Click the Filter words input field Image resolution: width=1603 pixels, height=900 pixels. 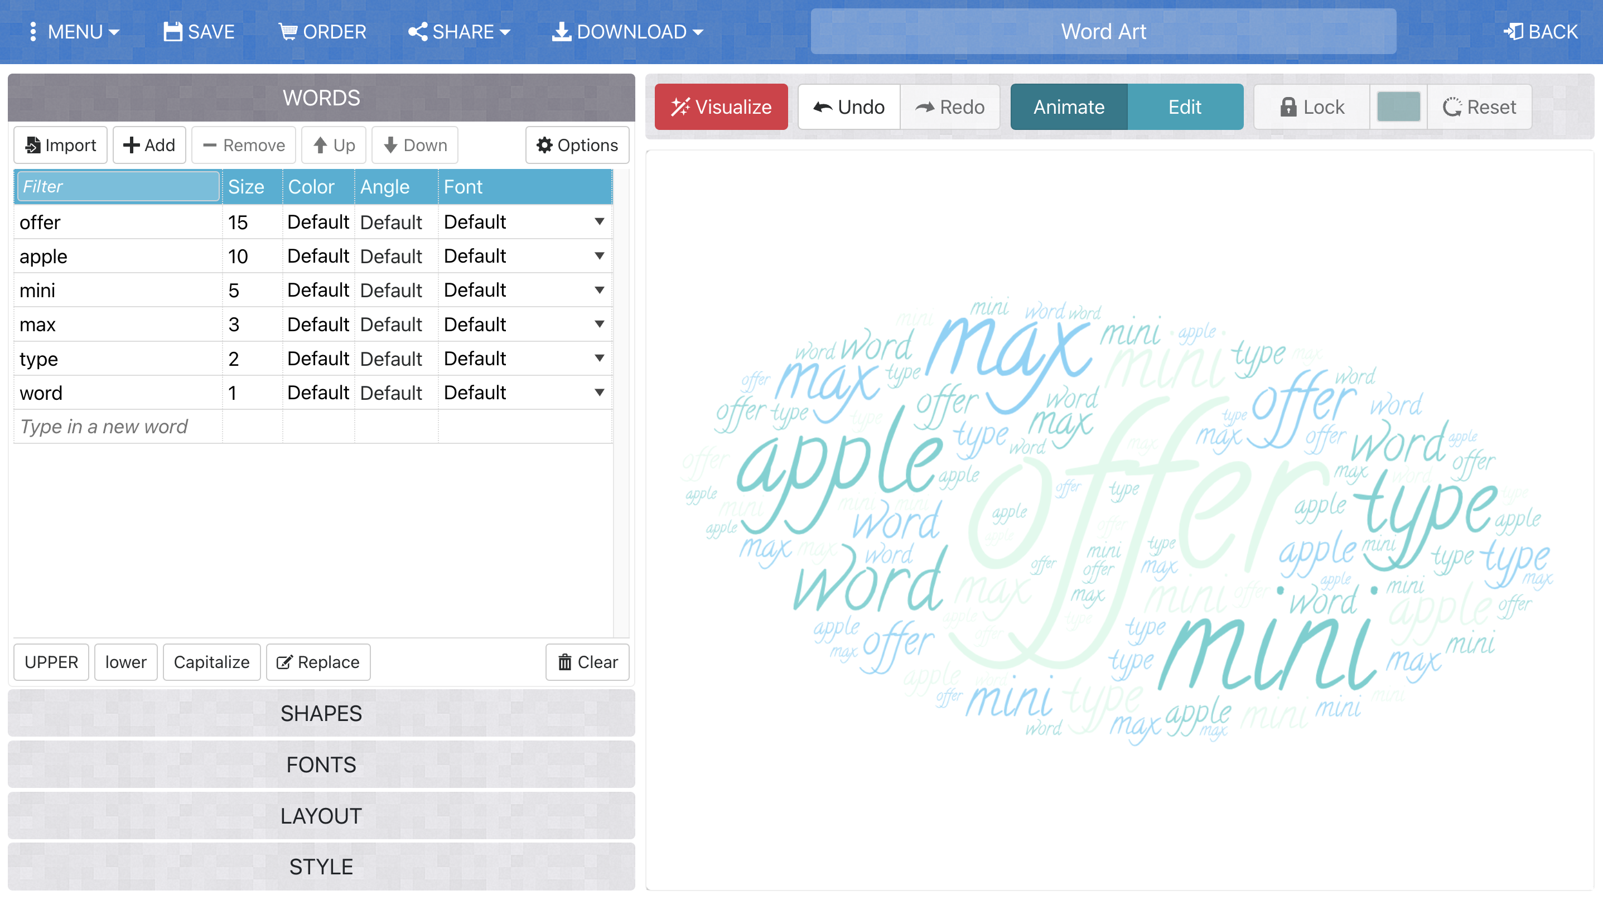pyautogui.click(x=118, y=187)
